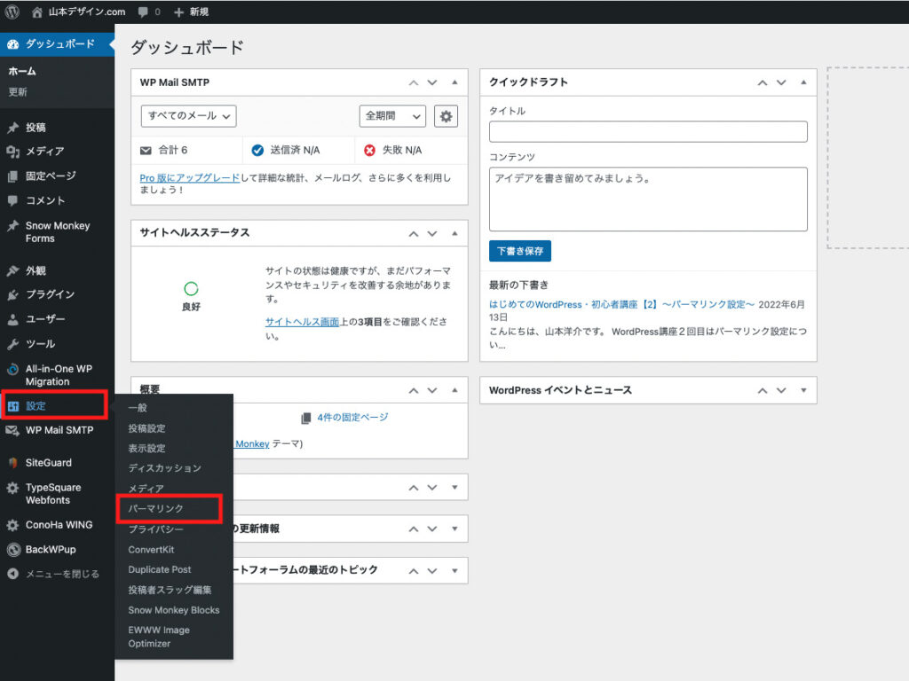Screen dimensions: 909x681
Task: Click the WordPress logo in admin bar
Action: pyautogui.click(x=12, y=12)
